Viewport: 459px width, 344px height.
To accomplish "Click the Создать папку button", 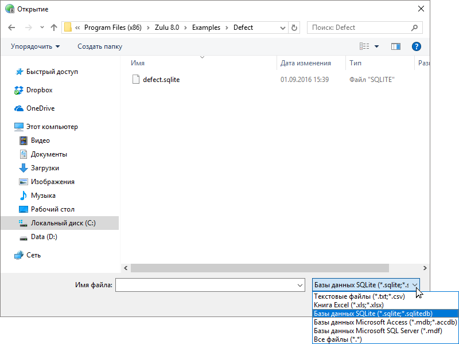I will 100,46.
